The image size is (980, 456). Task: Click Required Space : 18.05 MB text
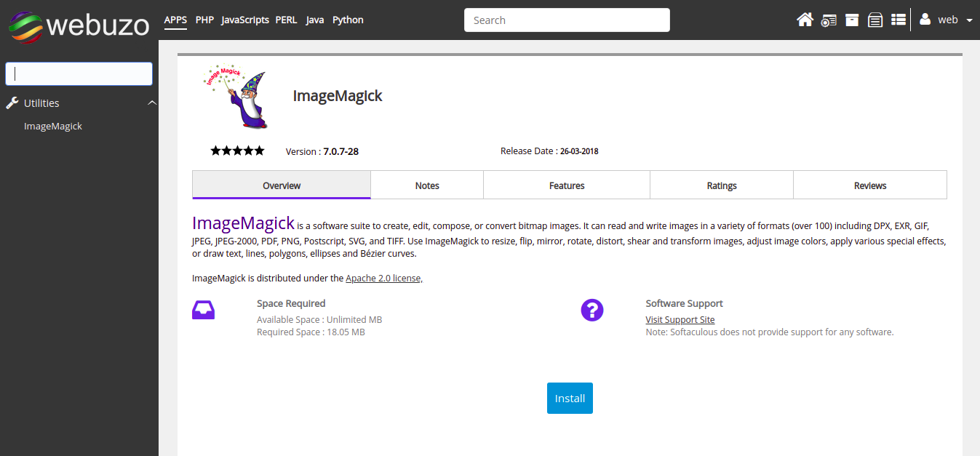pos(311,332)
